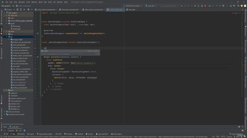Click the Select Opened File target icon

click(x=17, y=10)
